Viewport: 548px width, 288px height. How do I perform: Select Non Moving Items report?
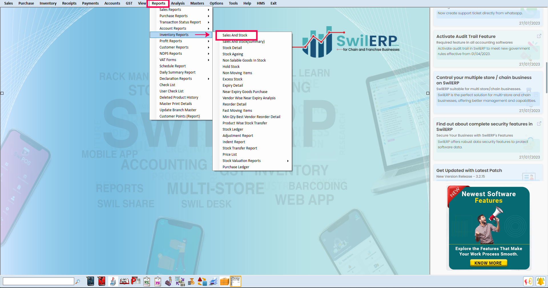237,73
